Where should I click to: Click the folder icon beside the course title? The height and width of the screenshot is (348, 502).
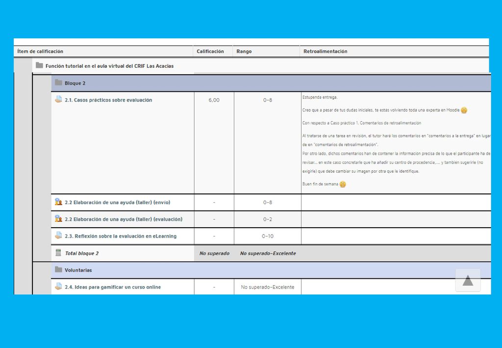(x=39, y=65)
